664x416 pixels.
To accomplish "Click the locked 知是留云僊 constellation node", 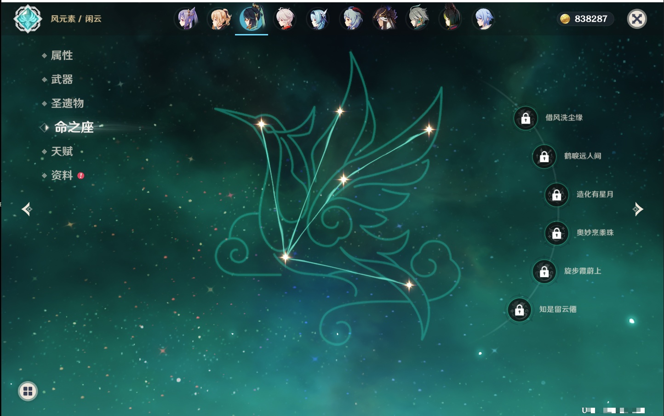I will coord(520,310).
